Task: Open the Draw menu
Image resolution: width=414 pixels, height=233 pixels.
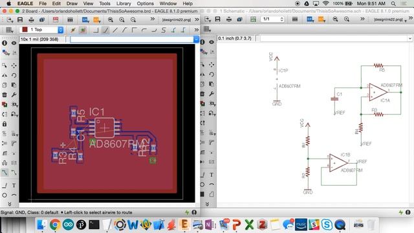Action: [72, 3]
